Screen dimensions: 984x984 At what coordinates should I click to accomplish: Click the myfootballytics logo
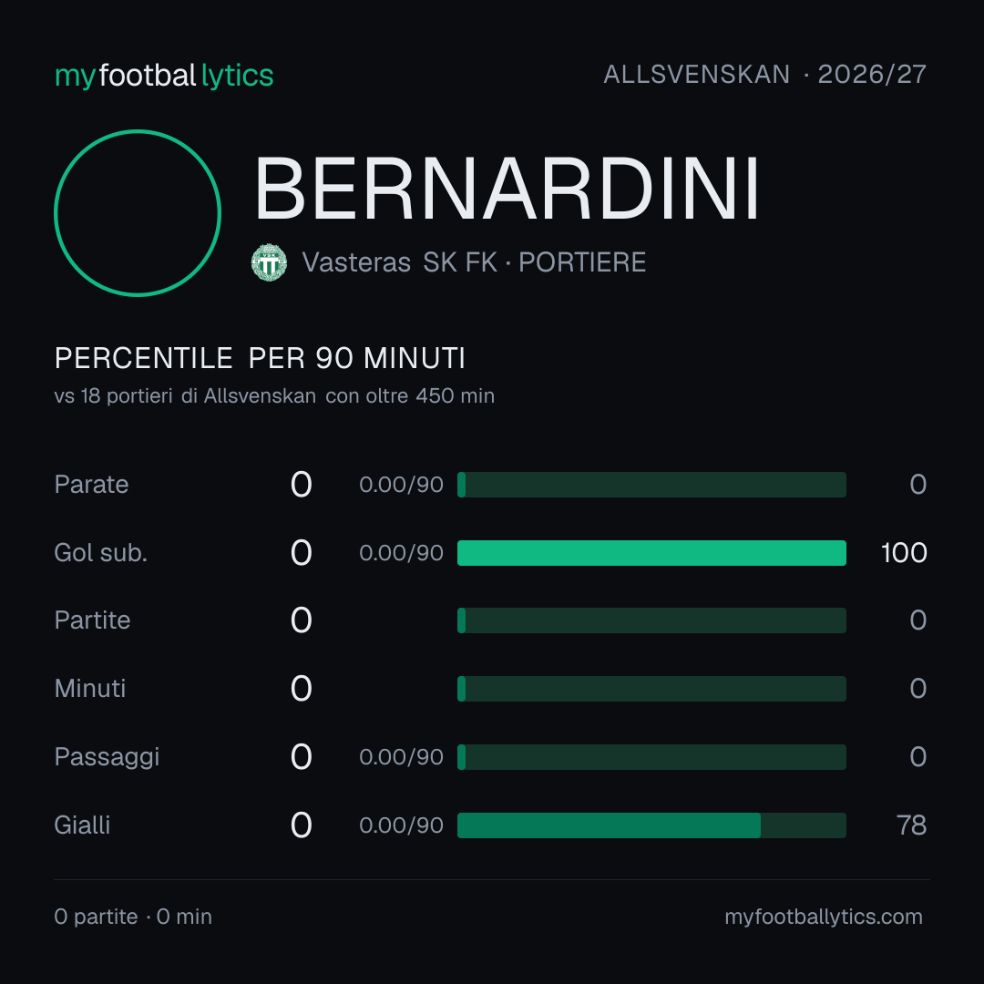[x=164, y=76]
